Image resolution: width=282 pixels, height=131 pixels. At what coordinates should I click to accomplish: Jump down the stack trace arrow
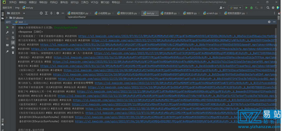[x=13, y=33]
